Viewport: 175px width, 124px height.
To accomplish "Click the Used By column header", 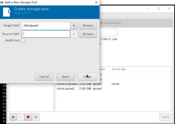I will [x=119, y=69].
